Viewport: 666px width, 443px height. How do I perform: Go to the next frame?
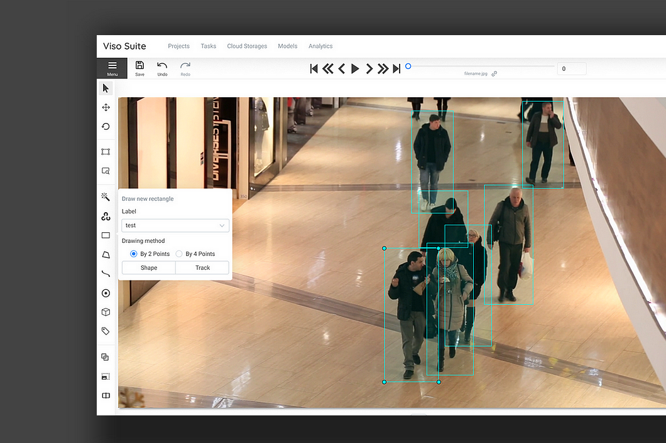(x=369, y=68)
